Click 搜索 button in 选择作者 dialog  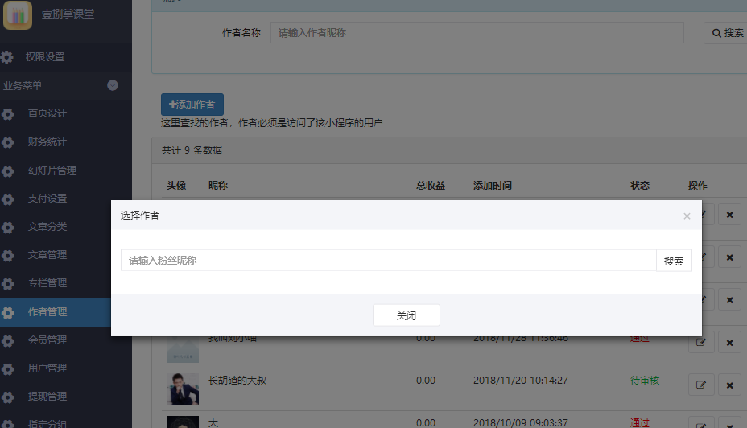(674, 261)
